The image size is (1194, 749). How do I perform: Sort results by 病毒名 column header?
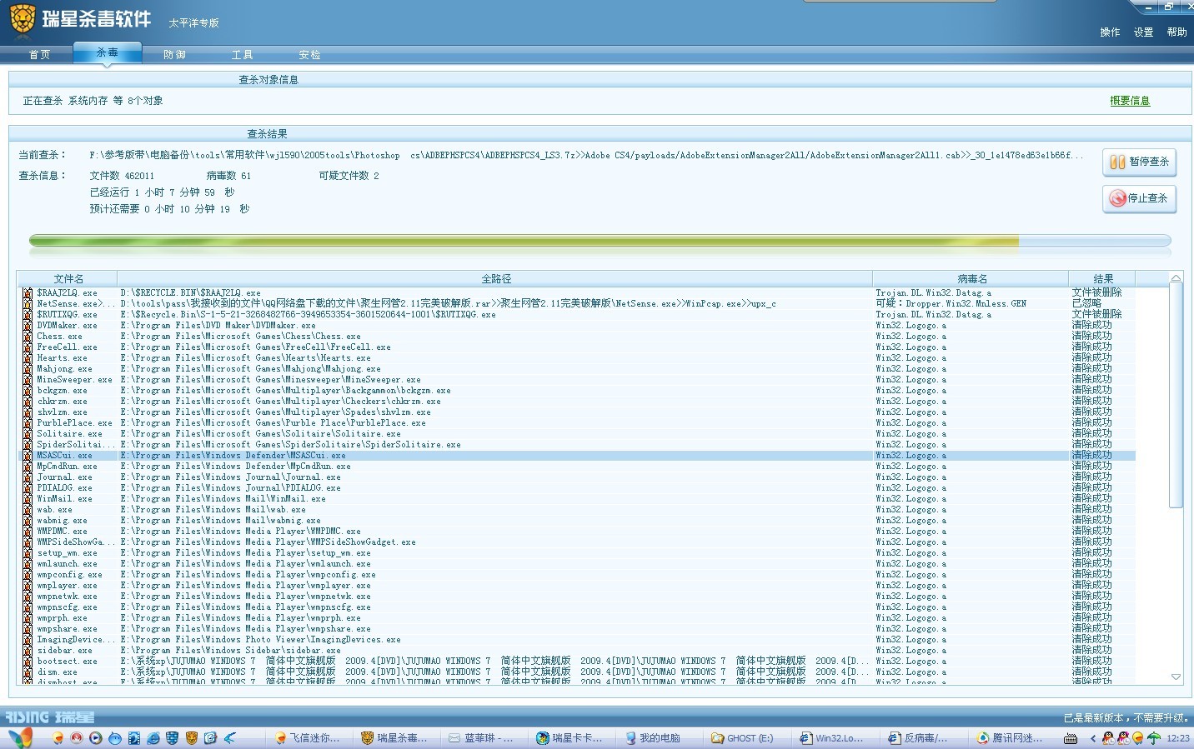pos(971,279)
